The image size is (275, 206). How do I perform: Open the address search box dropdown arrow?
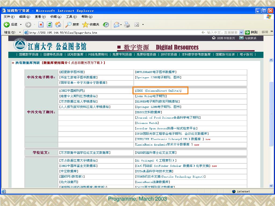pyautogui.click(x=241, y=32)
